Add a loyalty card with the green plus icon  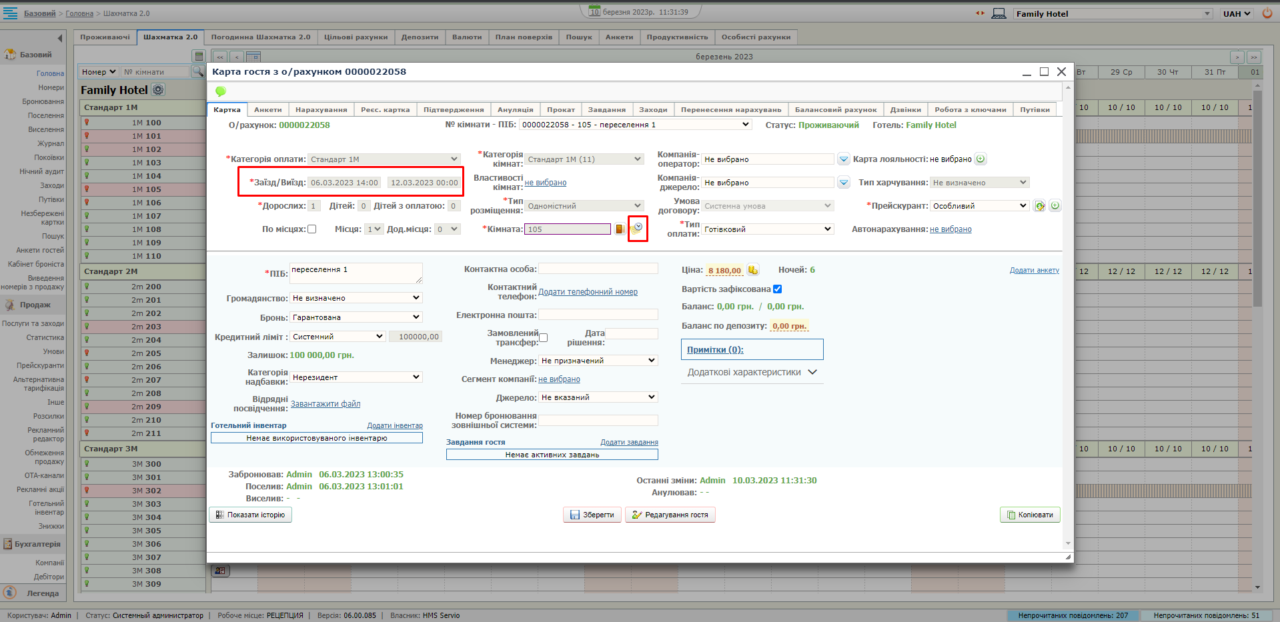(981, 159)
